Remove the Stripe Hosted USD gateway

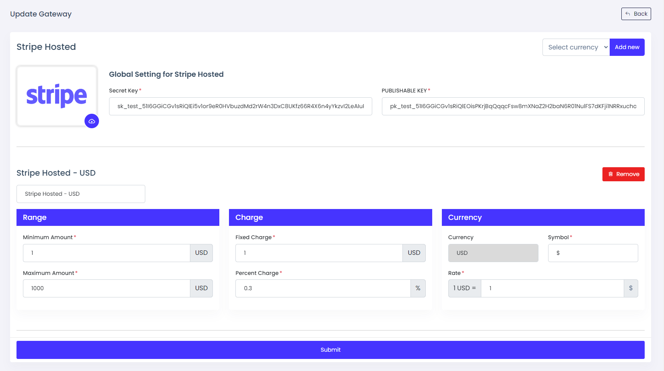(x=623, y=174)
